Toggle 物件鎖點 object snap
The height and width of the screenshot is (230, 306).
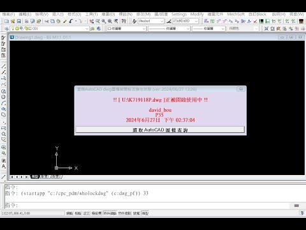pos(110,213)
